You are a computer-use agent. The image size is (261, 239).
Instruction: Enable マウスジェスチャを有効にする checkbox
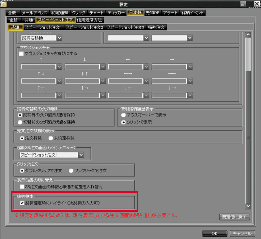[x=21, y=53]
